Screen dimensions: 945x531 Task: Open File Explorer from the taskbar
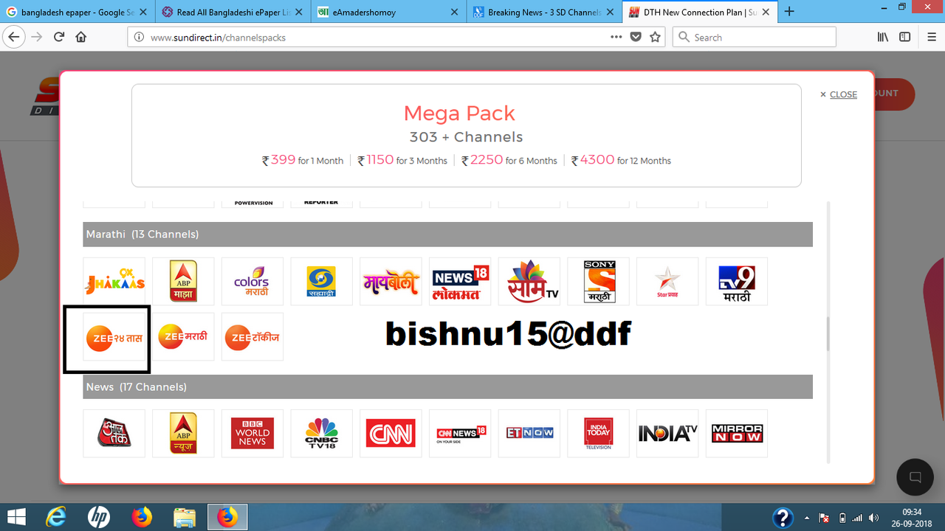185,517
